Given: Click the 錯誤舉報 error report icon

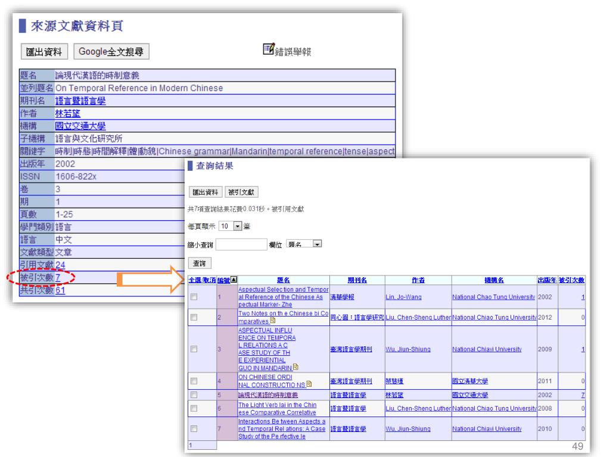Looking at the screenshot, I should click(x=269, y=49).
